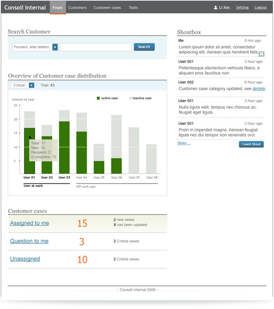This screenshot has height=309, width=274.
Task: Open the Setting link
Action: (242, 7)
